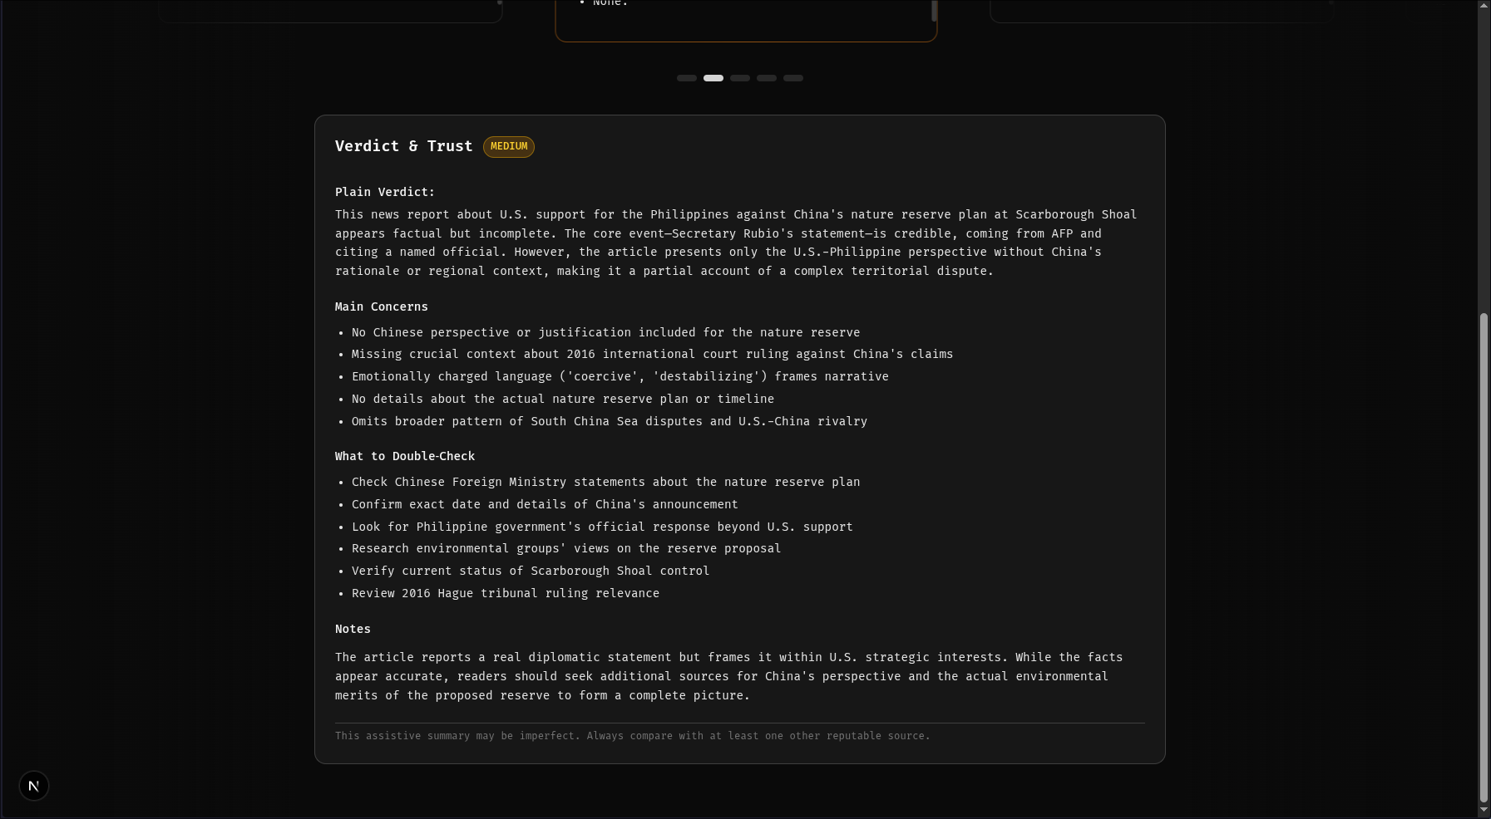Click the "What to Double-Check" heading
The height and width of the screenshot is (819, 1491).
405,456
